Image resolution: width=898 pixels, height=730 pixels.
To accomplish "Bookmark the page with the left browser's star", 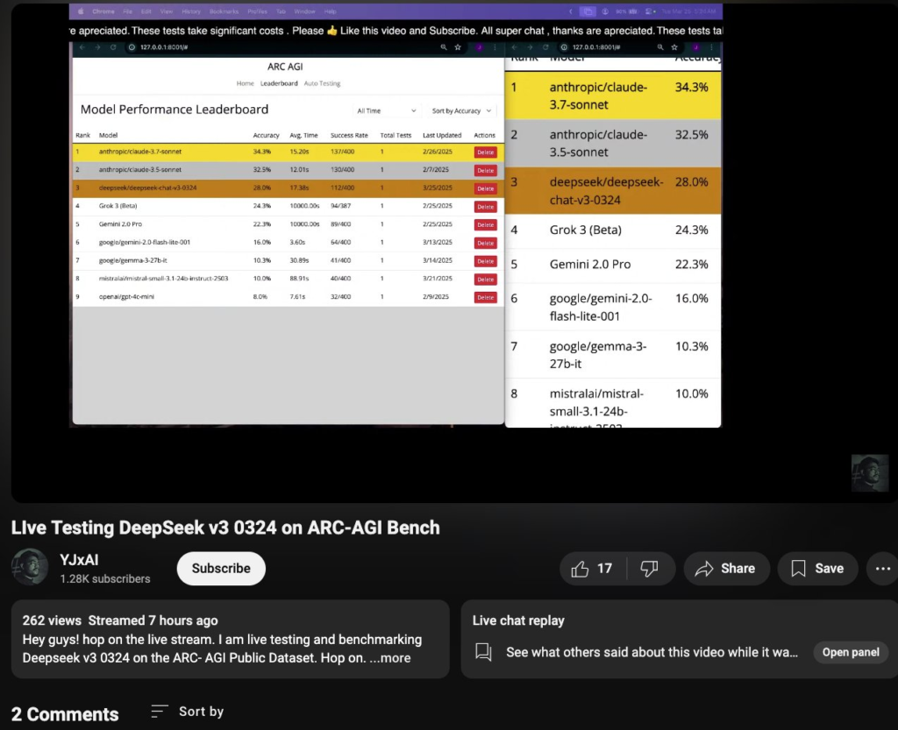I will pyautogui.click(x=458, y=47).
